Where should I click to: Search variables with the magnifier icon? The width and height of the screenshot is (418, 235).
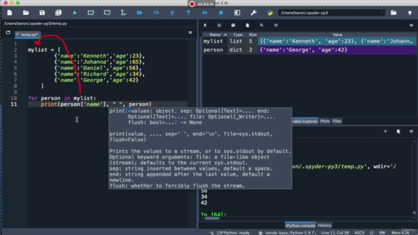tap(261, 25)
